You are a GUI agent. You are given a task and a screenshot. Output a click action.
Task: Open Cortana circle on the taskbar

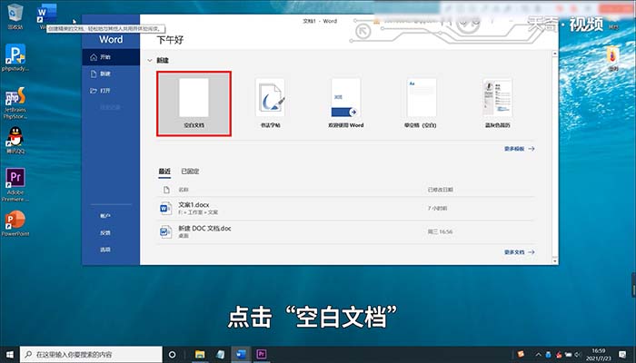172,355
